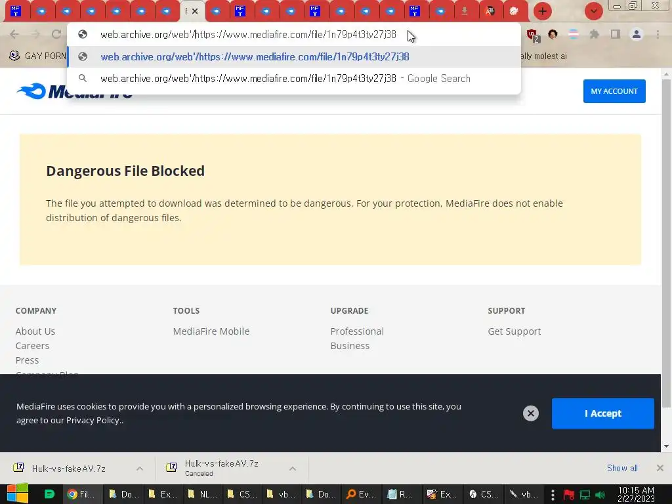Reload the page with the refresh icon
Viewport: 672px width, 504px height.
click(56, 34)
